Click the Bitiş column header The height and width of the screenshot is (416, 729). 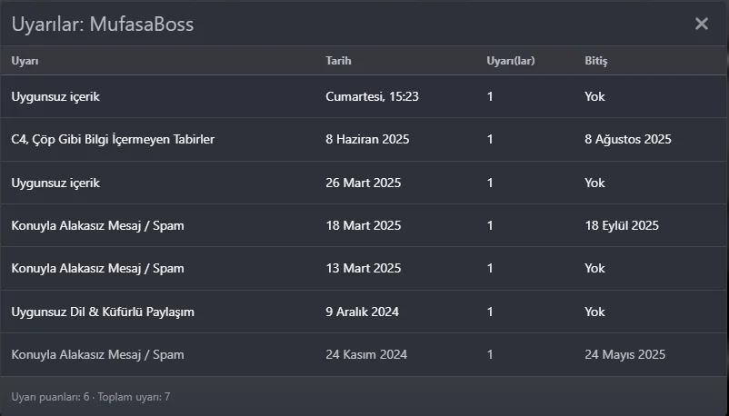[595, 61]
